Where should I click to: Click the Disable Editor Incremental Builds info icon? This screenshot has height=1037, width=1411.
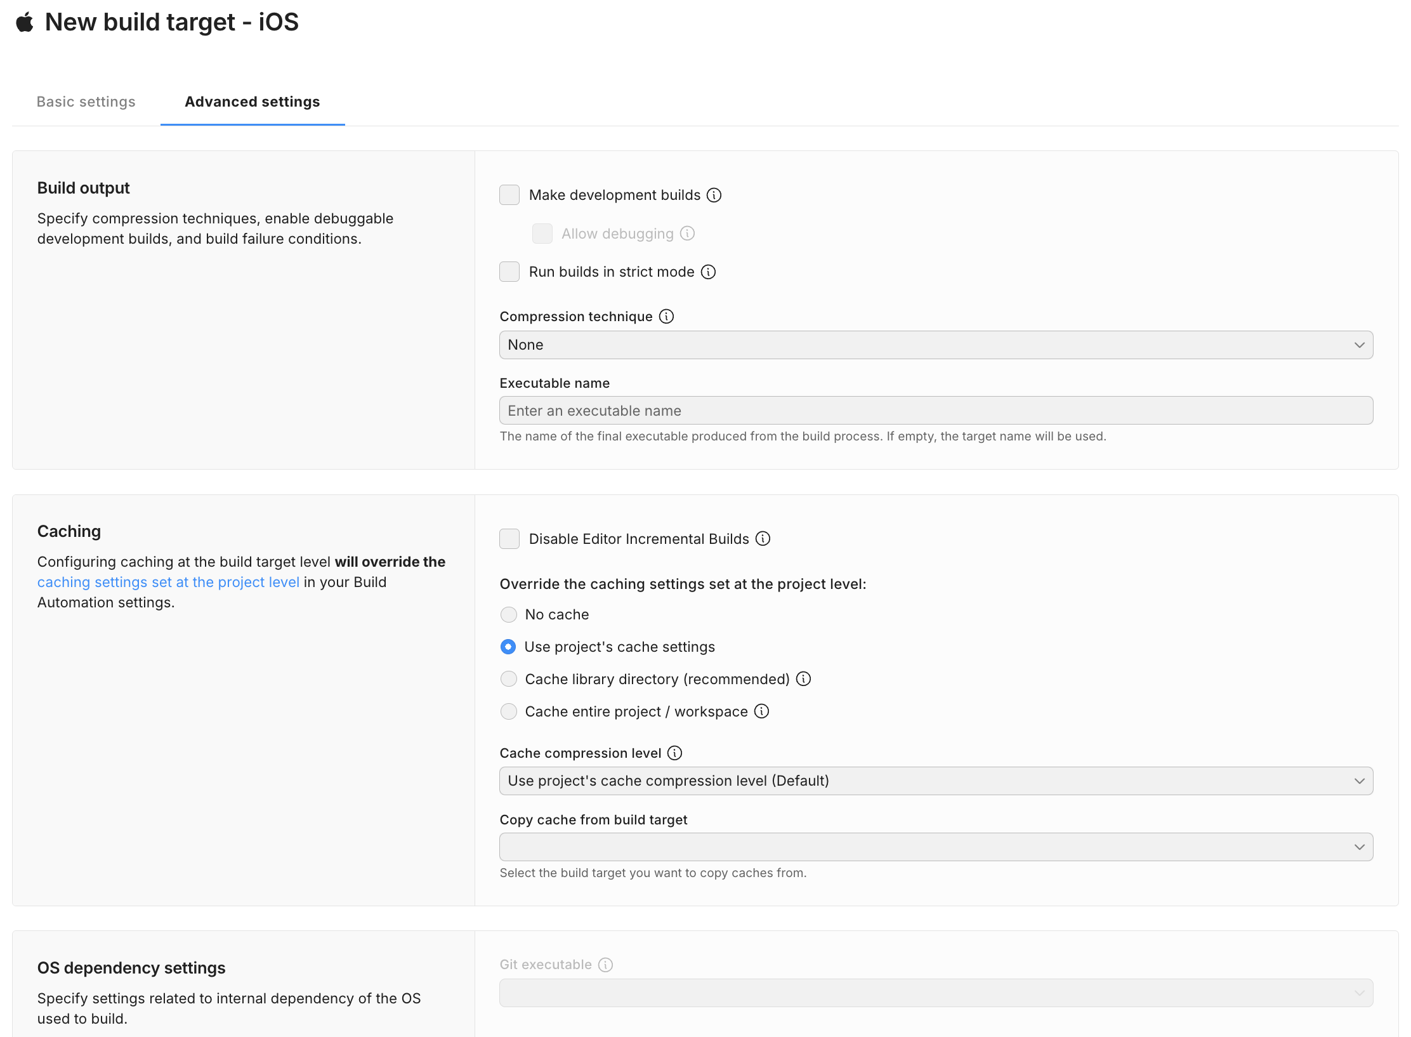763,538
